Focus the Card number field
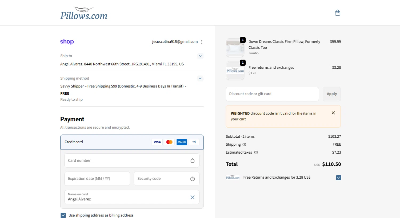400x218 pixels. point(132,161)
